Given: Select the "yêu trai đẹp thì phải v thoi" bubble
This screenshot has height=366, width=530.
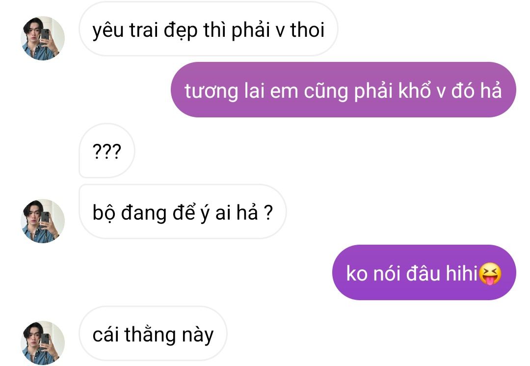Looking at the screenshot, I should pyautogui.click(x=209, y=29).
